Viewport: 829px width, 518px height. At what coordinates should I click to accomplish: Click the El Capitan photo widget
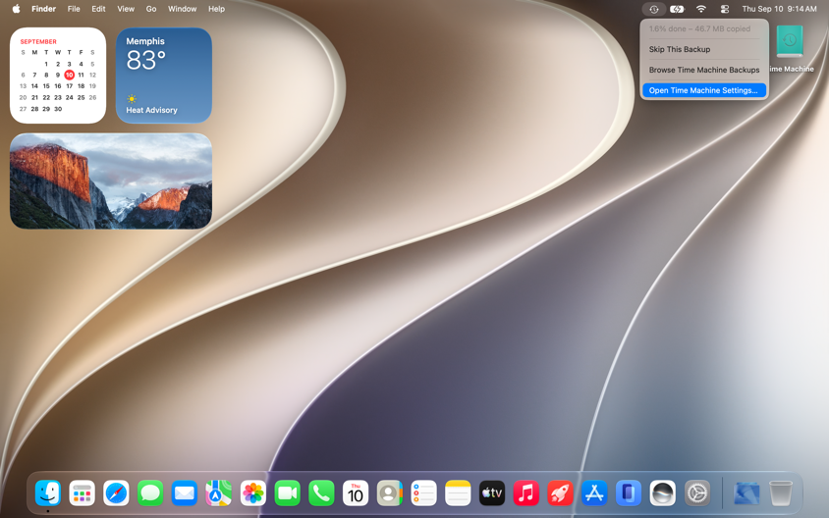(111, 181)
